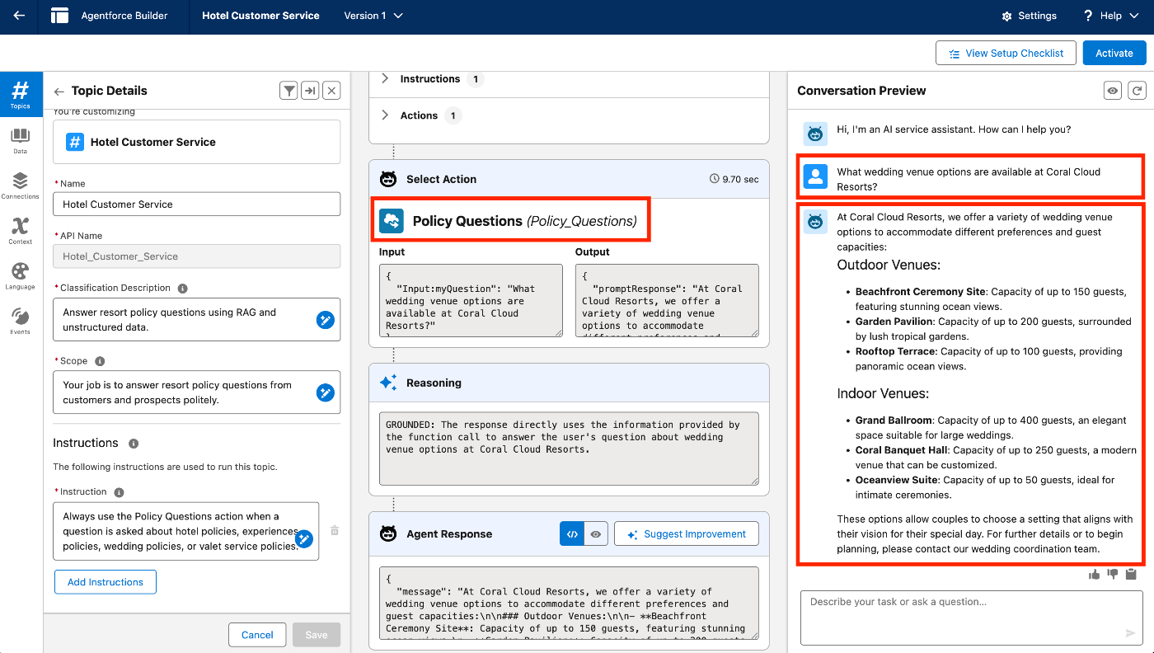The image size is (1154, 653).
Task: Click the API Name field
Action: coord(196,256)
